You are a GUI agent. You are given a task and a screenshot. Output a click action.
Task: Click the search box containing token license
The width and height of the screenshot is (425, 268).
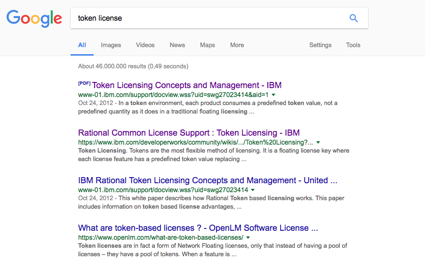coord(207,18)
